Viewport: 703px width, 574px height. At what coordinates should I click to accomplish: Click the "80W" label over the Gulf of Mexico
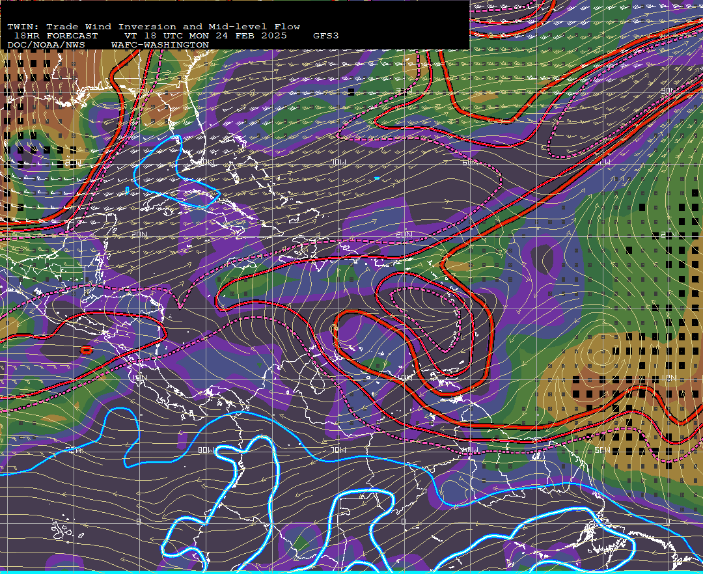click(x=74, y=163)
